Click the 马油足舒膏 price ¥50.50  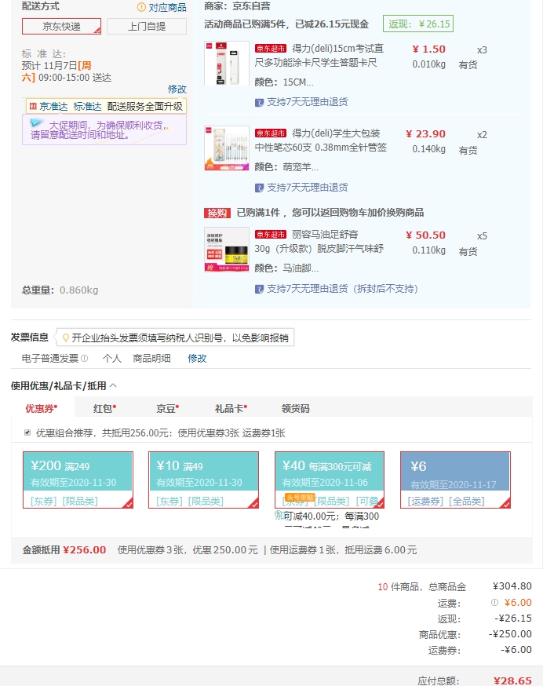(425, 235)
